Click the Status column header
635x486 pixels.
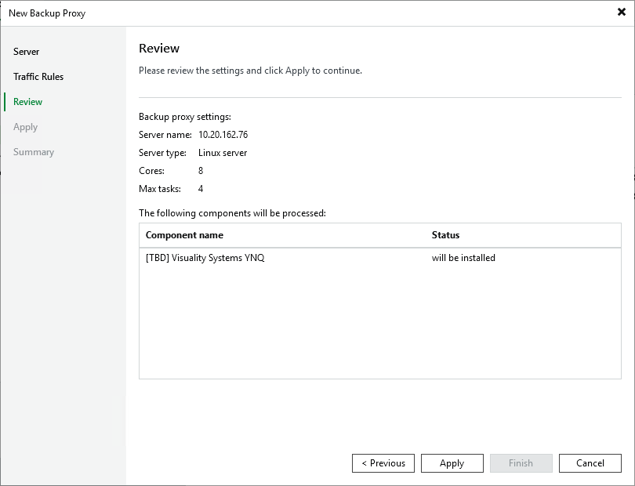click(445, 235)
